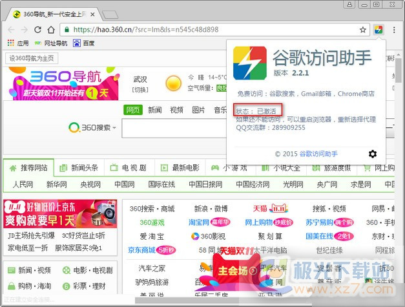Open the 推荐网站 category tab
Image resolution: width=405 pixels, height=307 pixels.
[28, 168]
